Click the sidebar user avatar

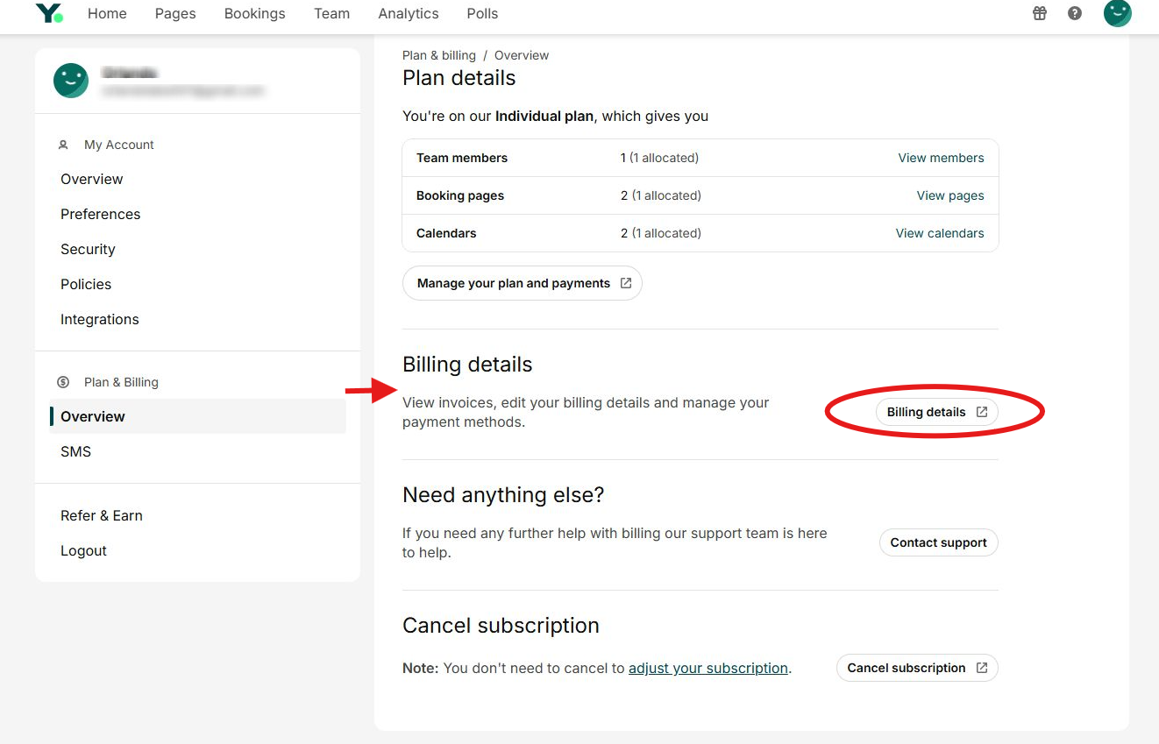pos(70,81)
